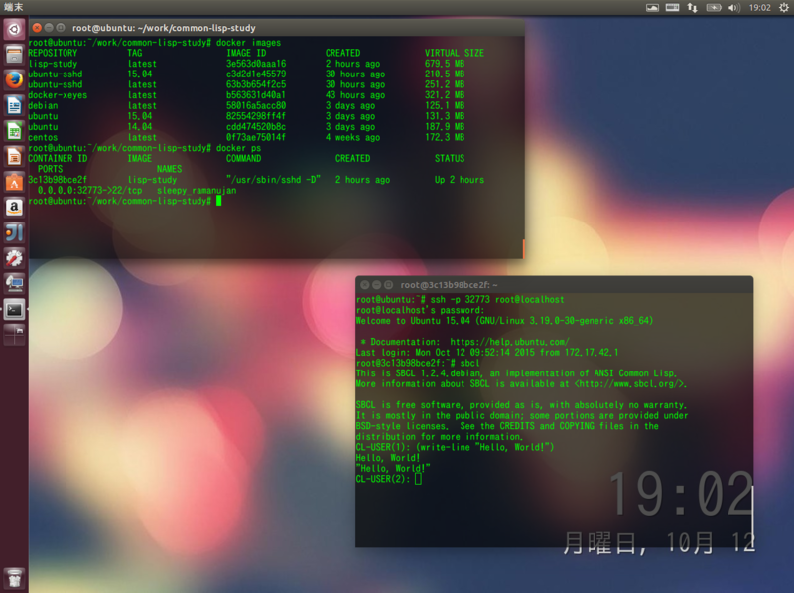This screenshot has height=593, width=794.
Task: Focus the root@3c13b98bce2f terminal title bar
Action: [555, 285]
